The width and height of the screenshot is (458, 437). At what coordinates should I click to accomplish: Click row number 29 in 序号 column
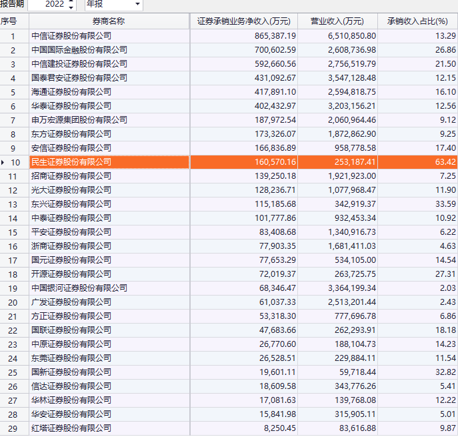click(13, 429)
